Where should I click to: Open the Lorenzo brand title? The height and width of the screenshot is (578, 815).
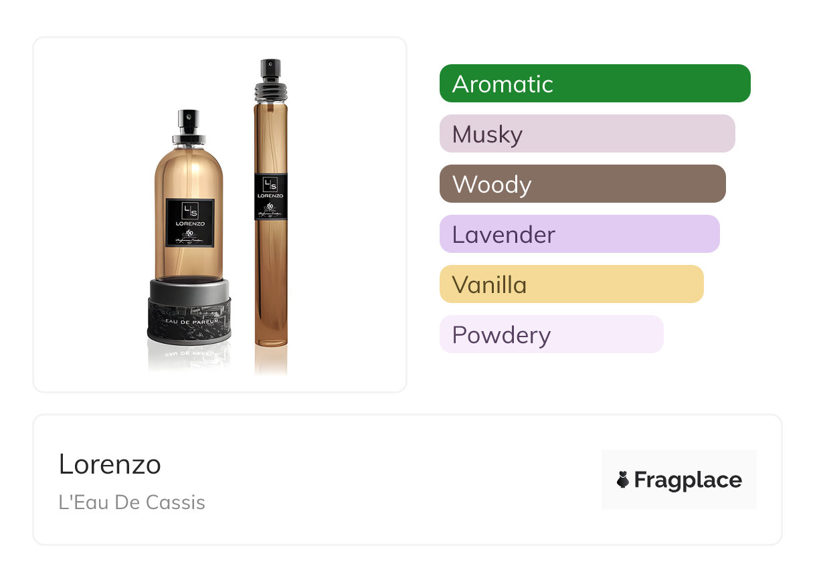pyautogui.click(x=110, y=464)
